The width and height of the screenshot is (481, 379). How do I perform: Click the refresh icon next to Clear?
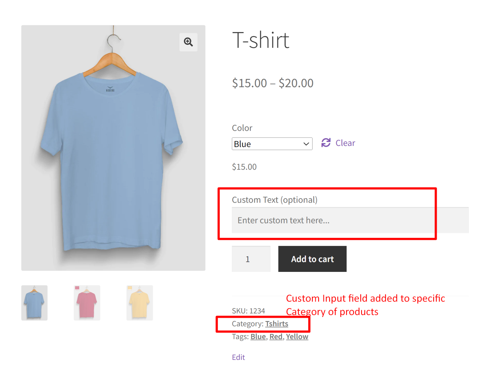pyautogui.click(x=326, y=143)
